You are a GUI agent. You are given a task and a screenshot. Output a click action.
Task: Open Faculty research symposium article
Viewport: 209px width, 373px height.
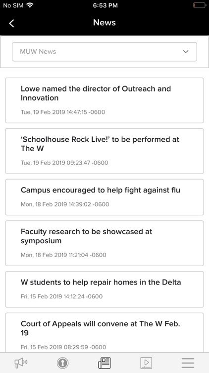point(104,243)
